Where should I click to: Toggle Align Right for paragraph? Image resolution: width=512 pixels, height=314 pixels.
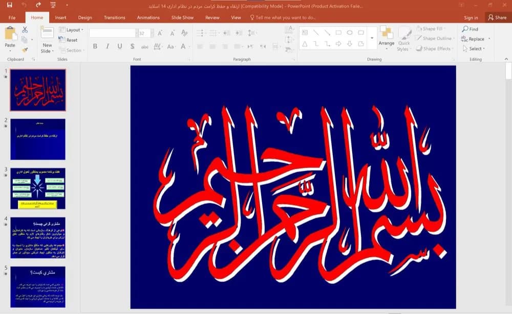(225, 46)
